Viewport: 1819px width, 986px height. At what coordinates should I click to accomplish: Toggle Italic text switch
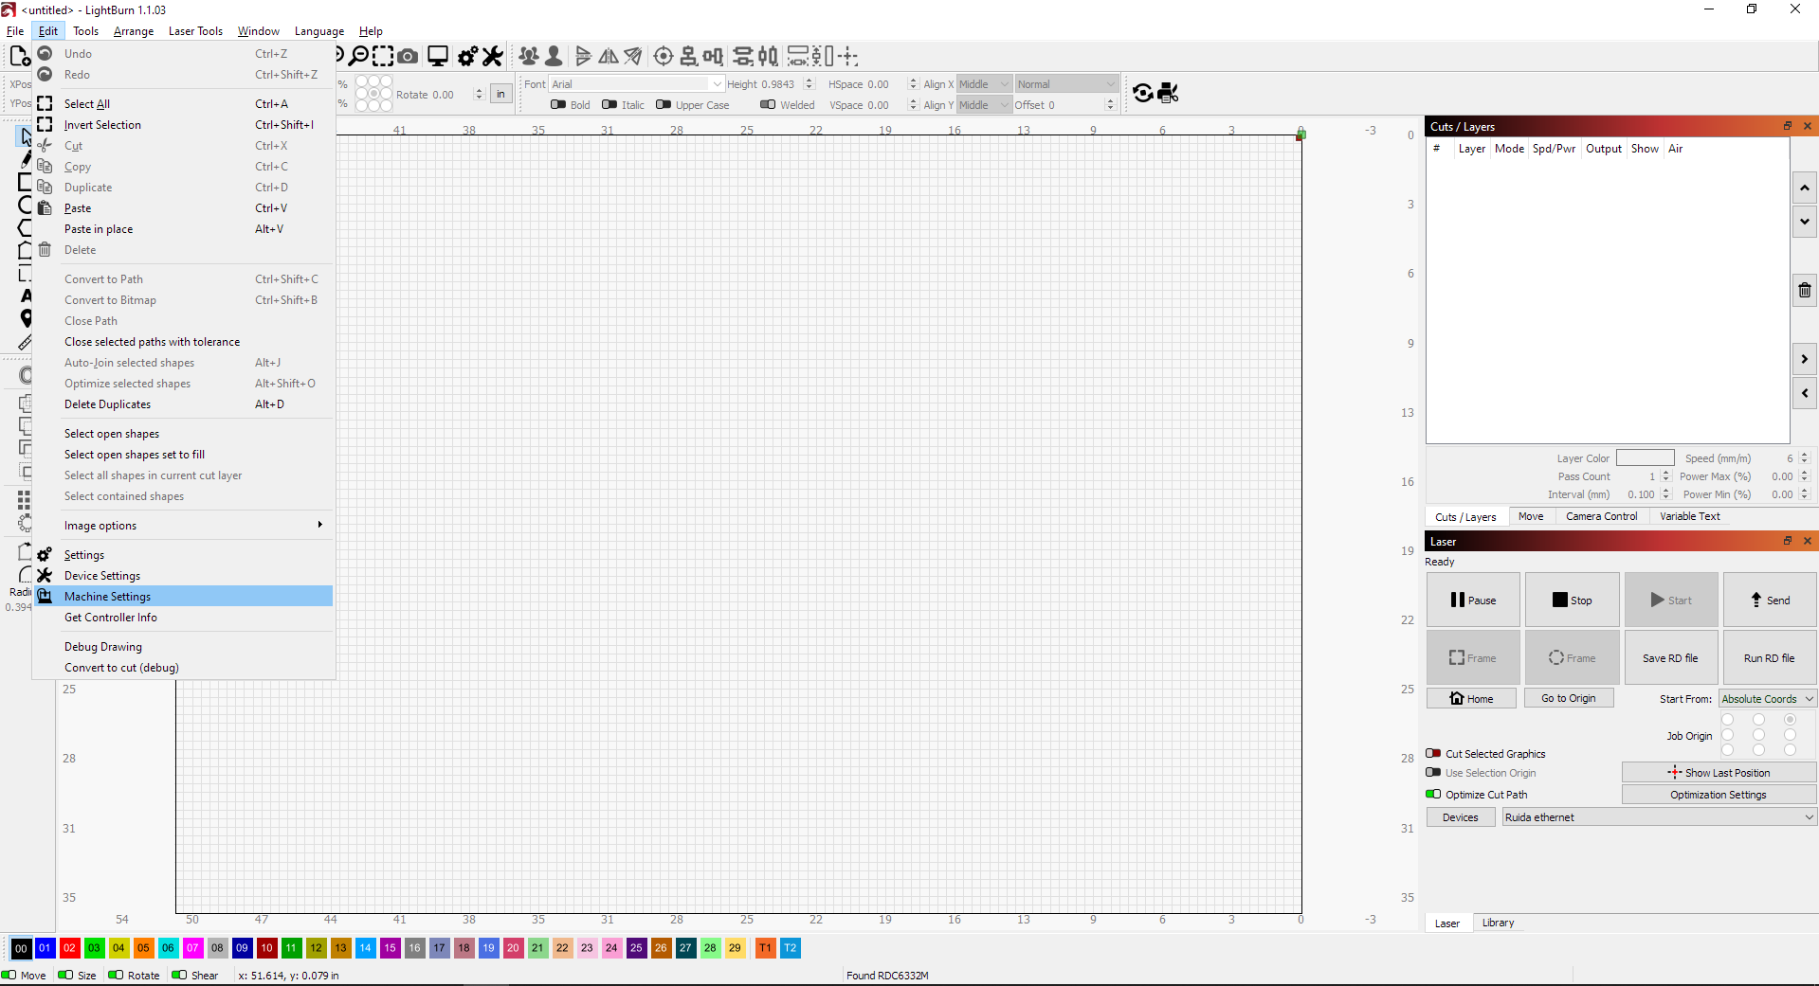point(609,105)
